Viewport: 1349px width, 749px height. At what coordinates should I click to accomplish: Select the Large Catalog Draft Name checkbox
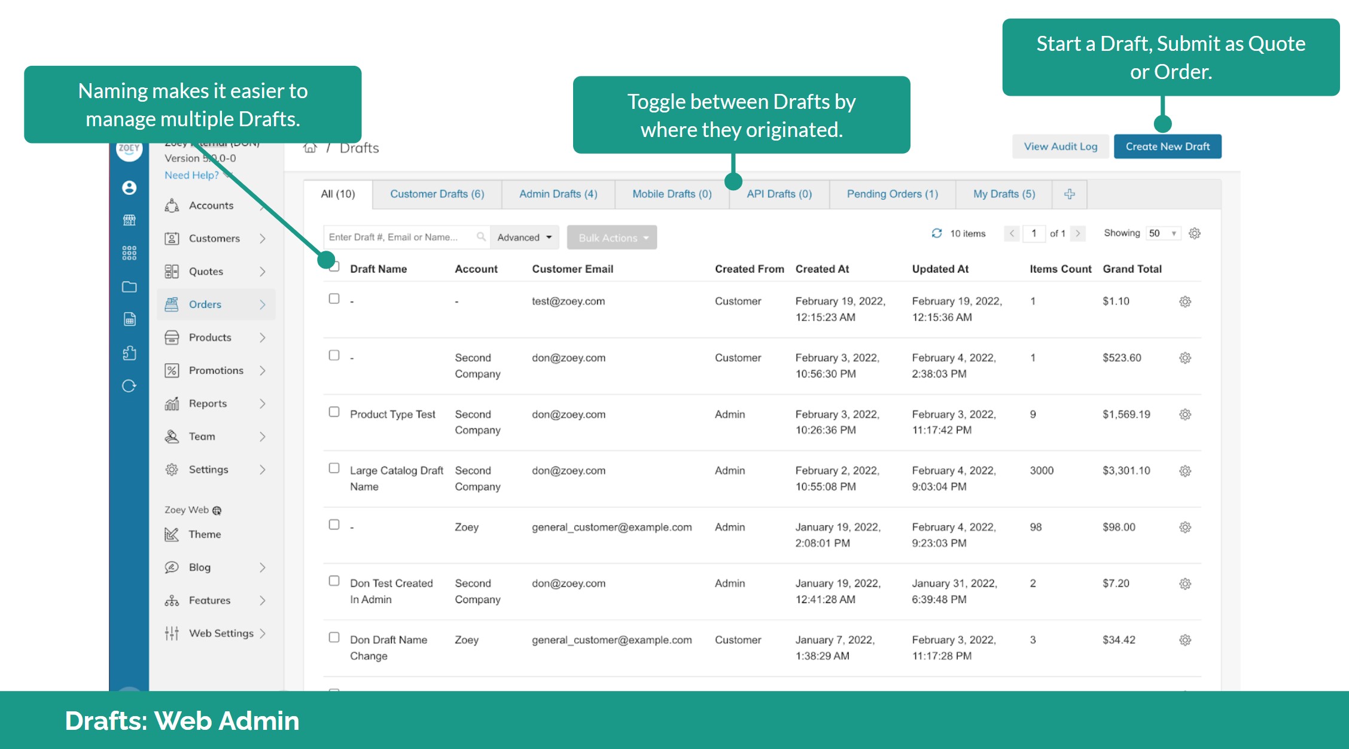334,468
